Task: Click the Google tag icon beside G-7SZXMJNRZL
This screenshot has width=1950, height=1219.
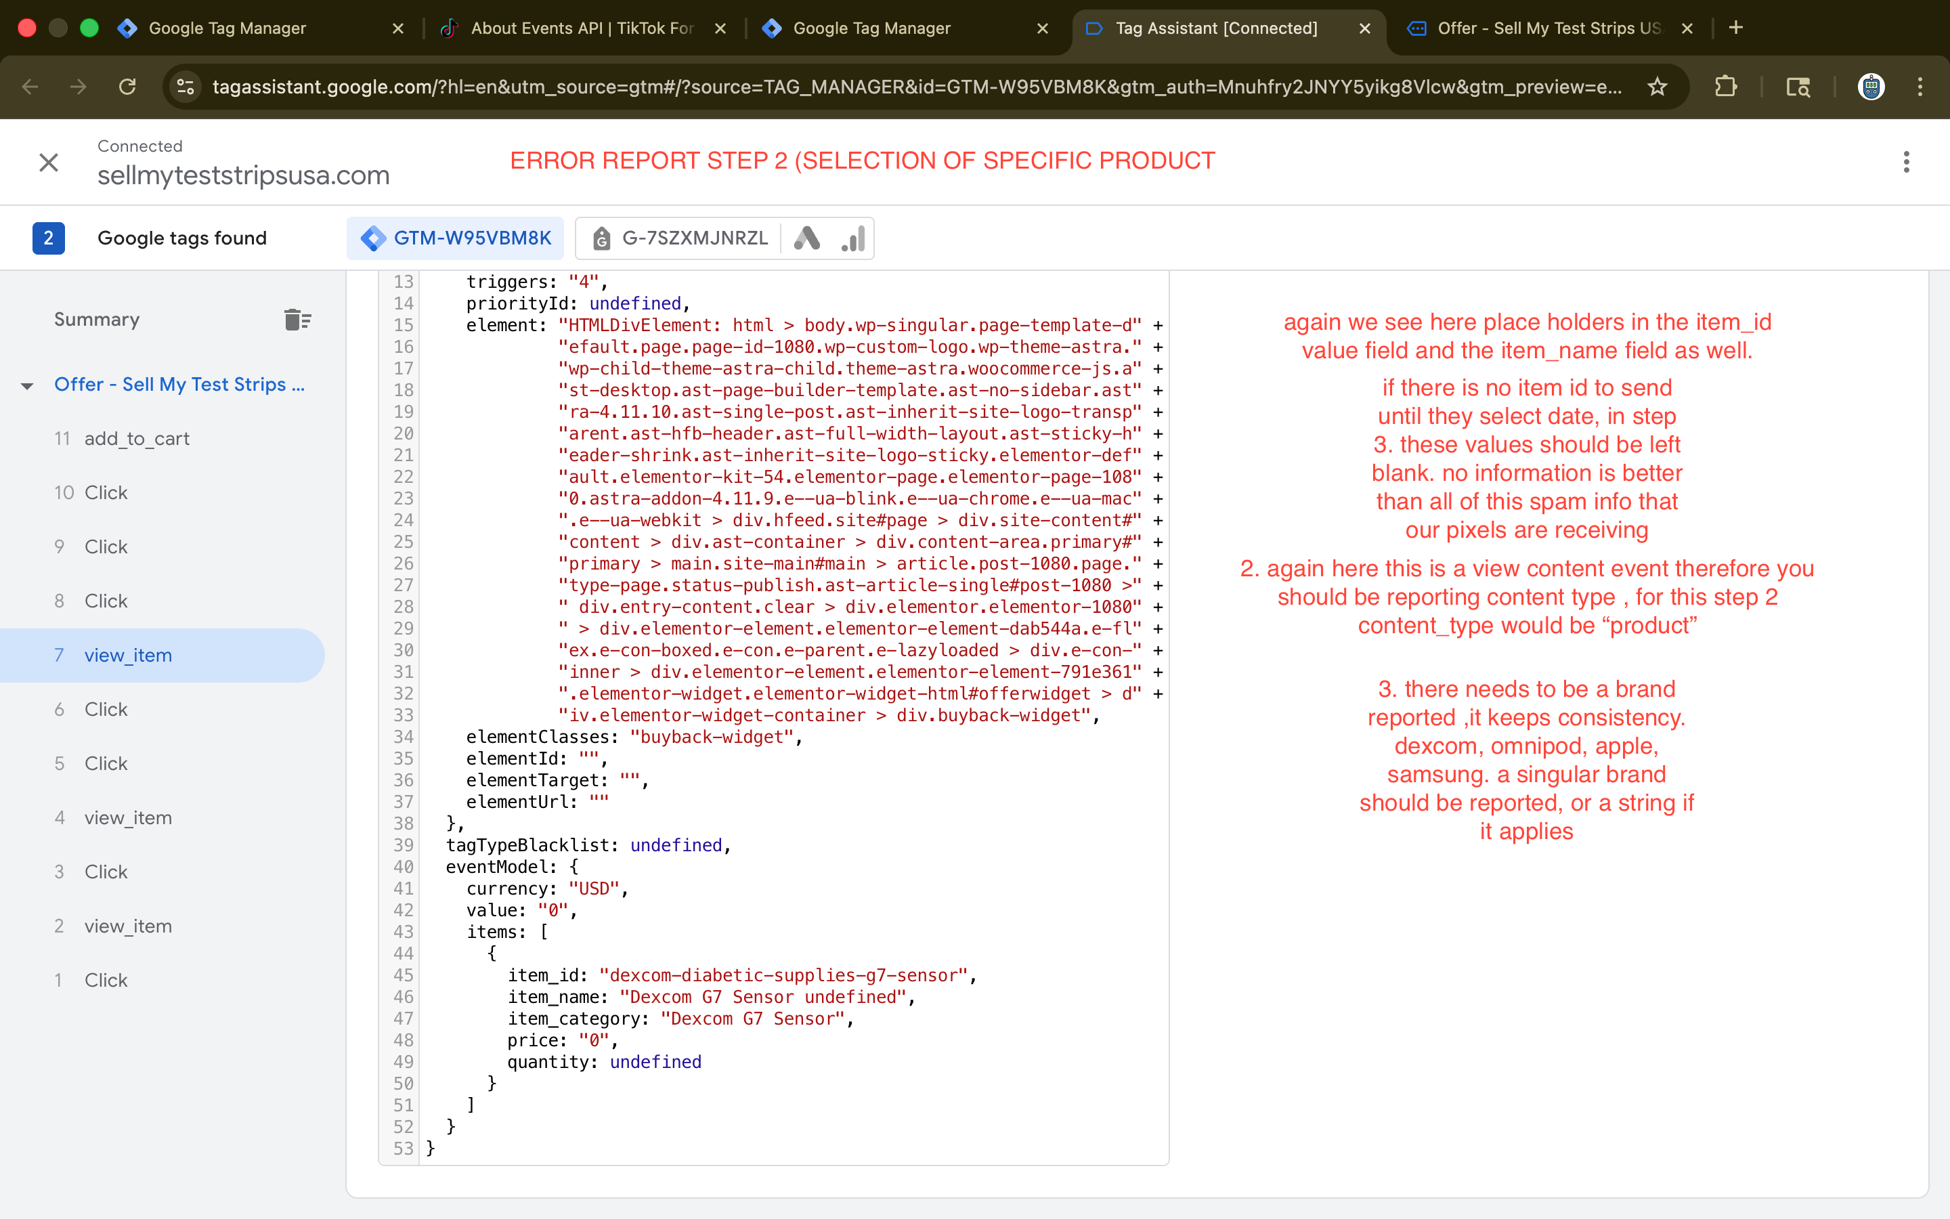Action: coord(601,238)
